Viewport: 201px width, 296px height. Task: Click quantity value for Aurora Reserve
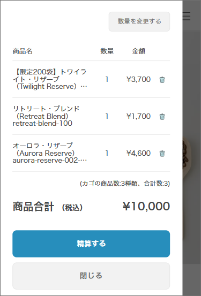[107, 153]
